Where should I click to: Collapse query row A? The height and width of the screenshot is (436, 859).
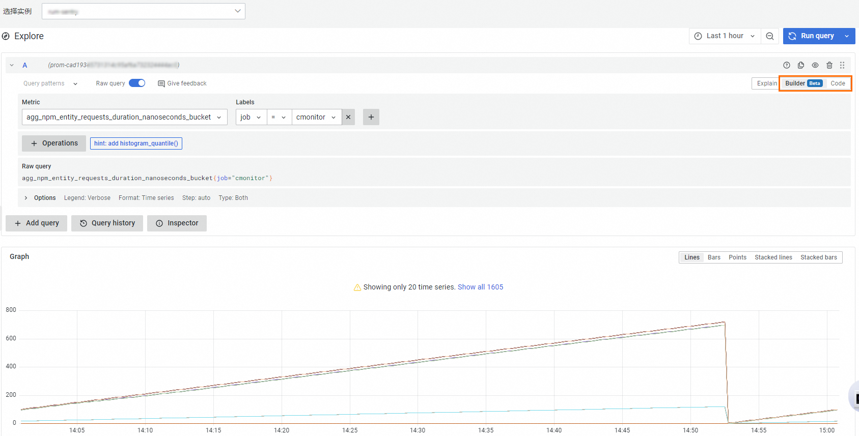[x=12, y=65]
